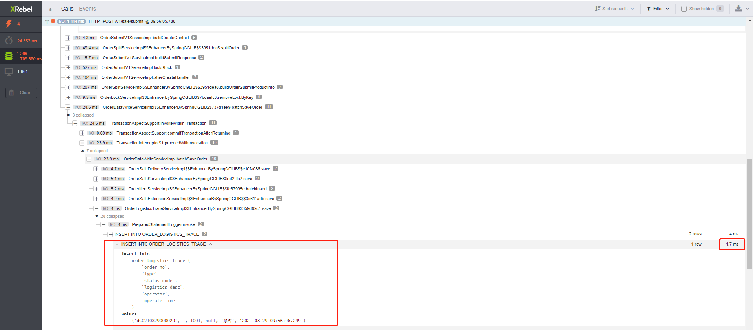Open the Sort requests dropdown
This screenshot has width=753, height=330.
(x=614, y=9)
